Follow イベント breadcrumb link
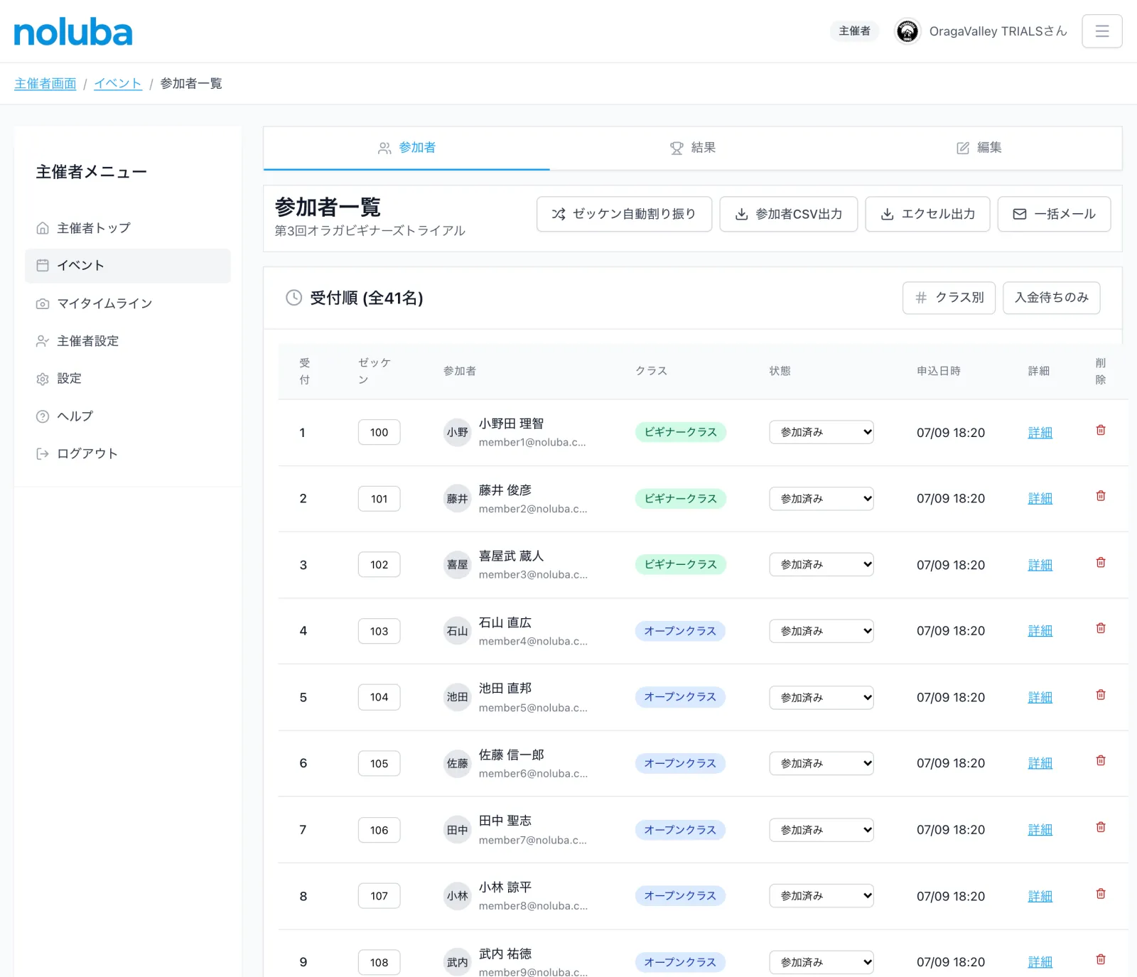This screenshot has width=1137, height=977. pos(118,84)
